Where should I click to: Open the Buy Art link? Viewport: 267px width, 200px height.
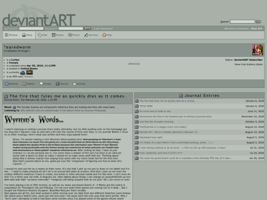point(257,29)
